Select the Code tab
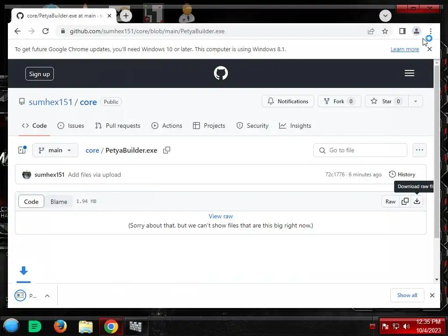Screen dimensions: 448x336 [34, 126]
